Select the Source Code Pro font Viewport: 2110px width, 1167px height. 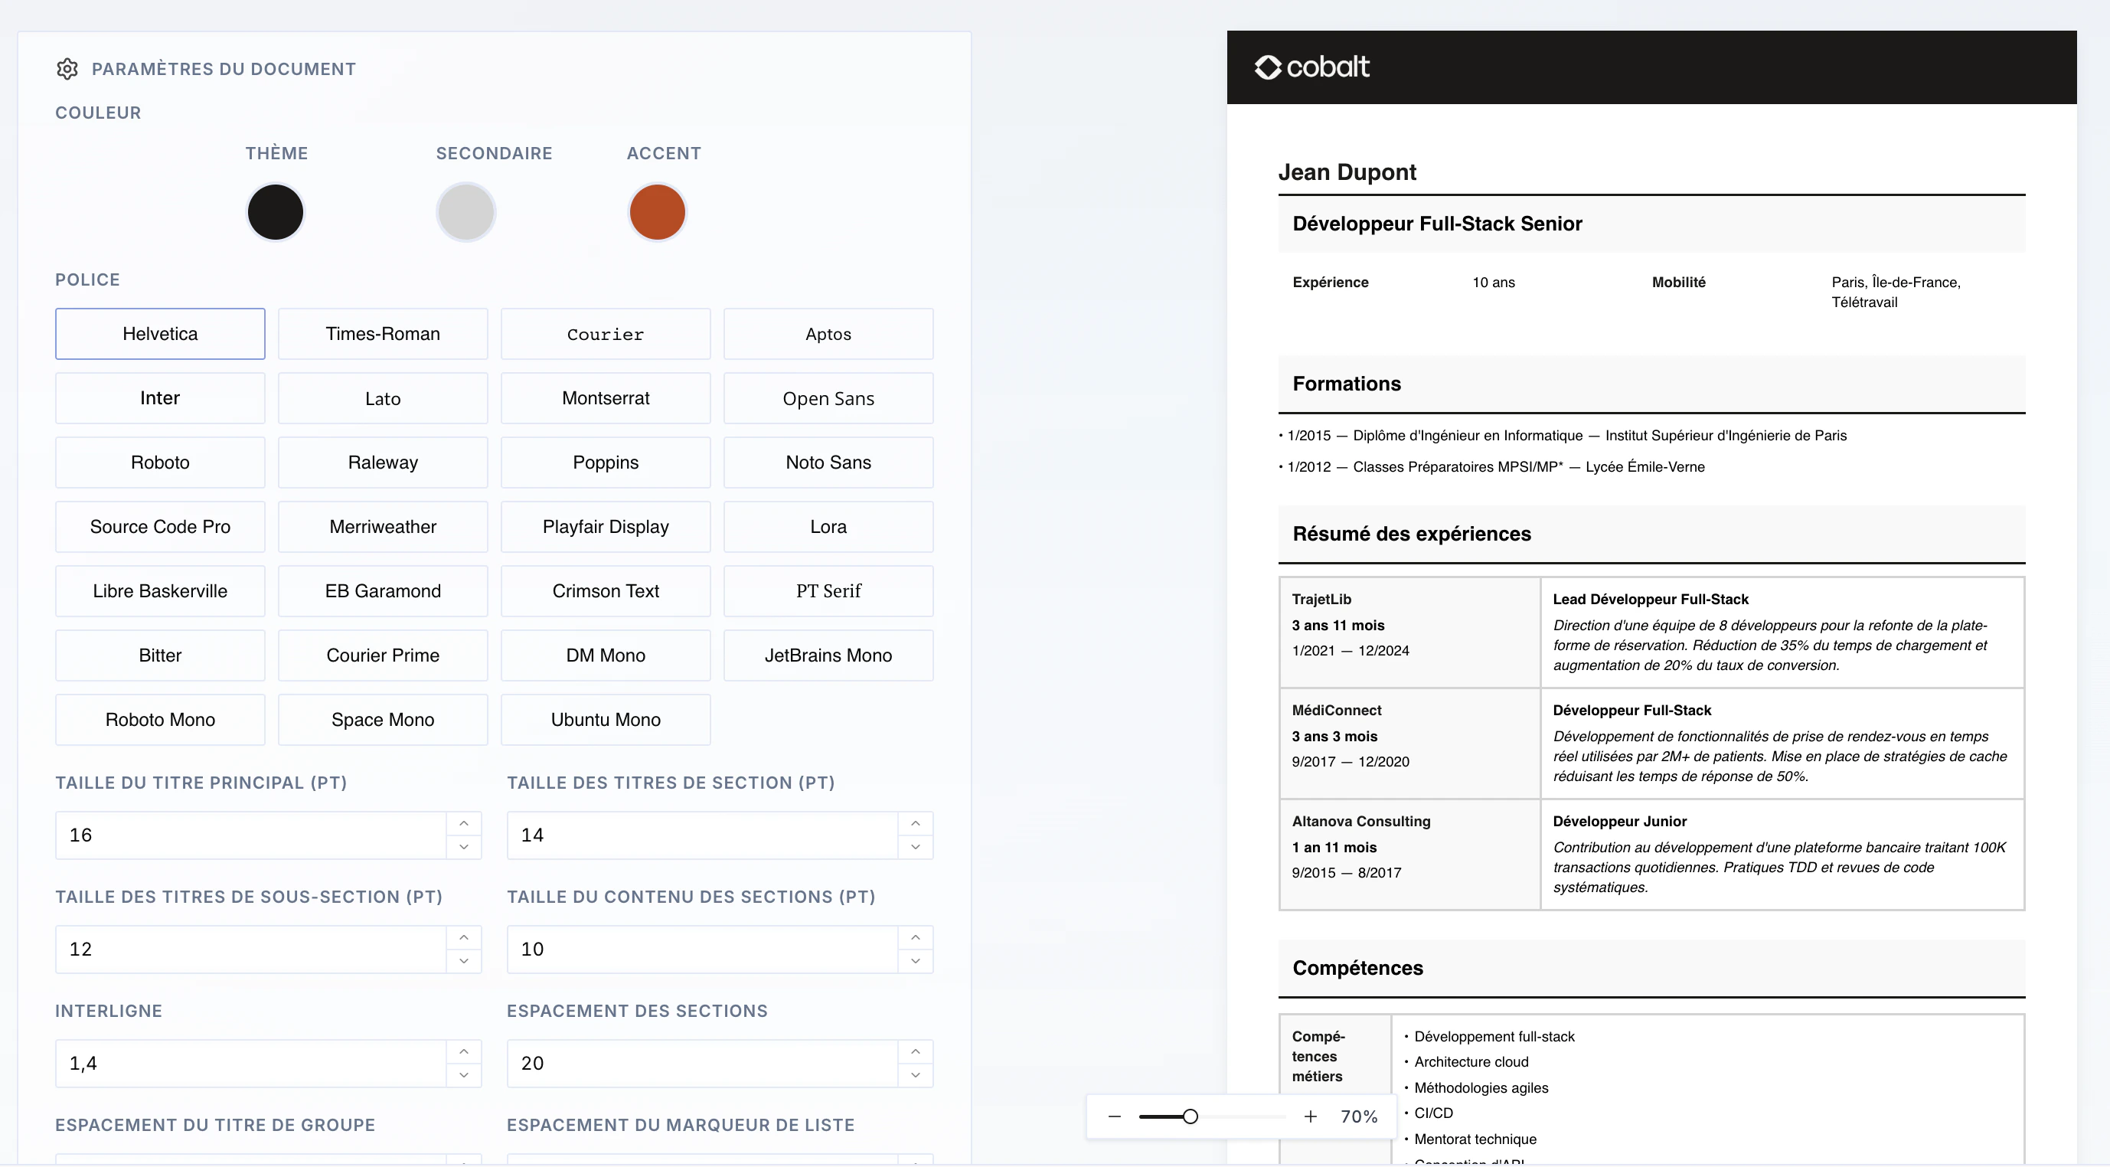pyautogui.click(x=161, y=527)
